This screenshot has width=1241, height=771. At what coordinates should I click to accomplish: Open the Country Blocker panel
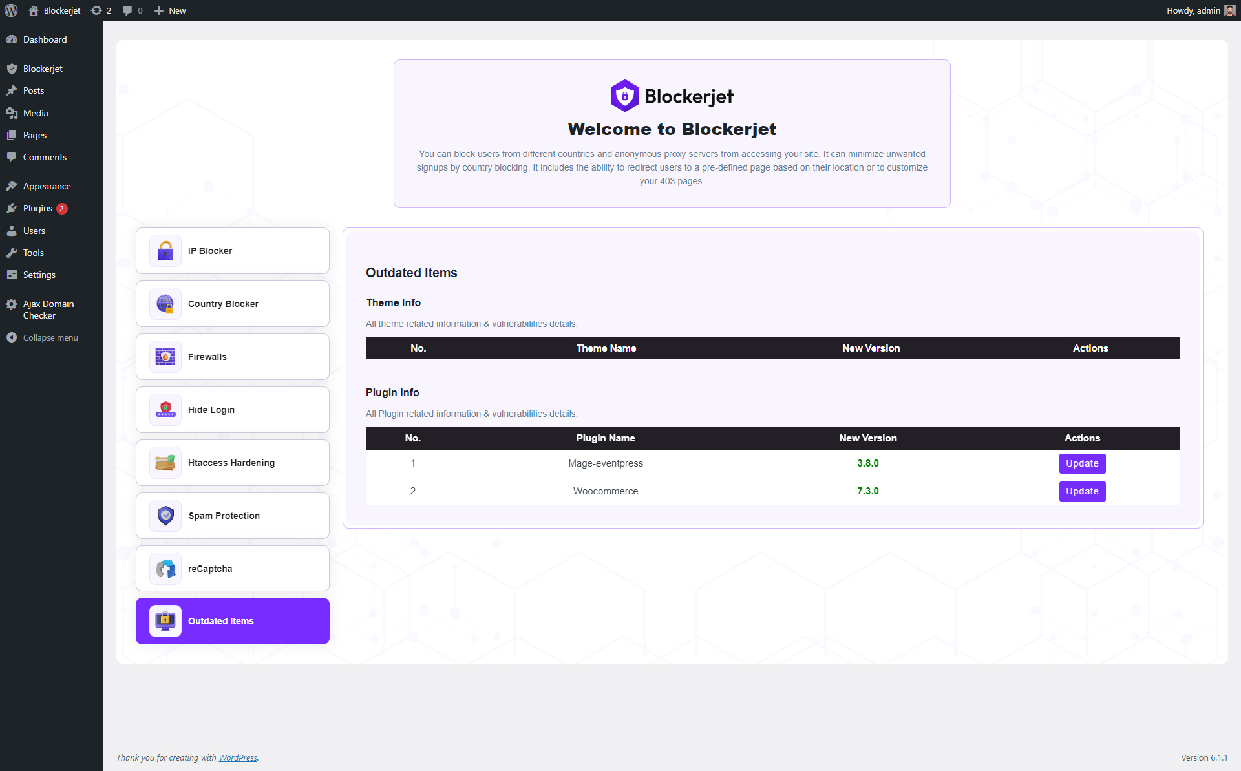232,303
